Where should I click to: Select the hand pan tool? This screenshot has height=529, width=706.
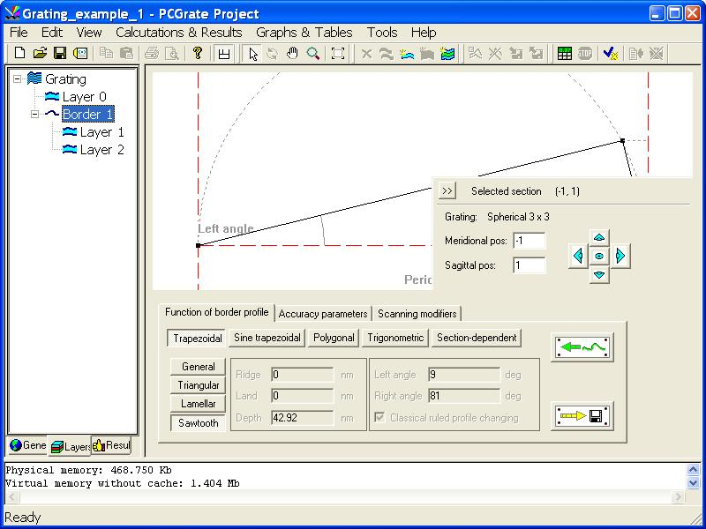pyautogui.click(x=292, y=54)
